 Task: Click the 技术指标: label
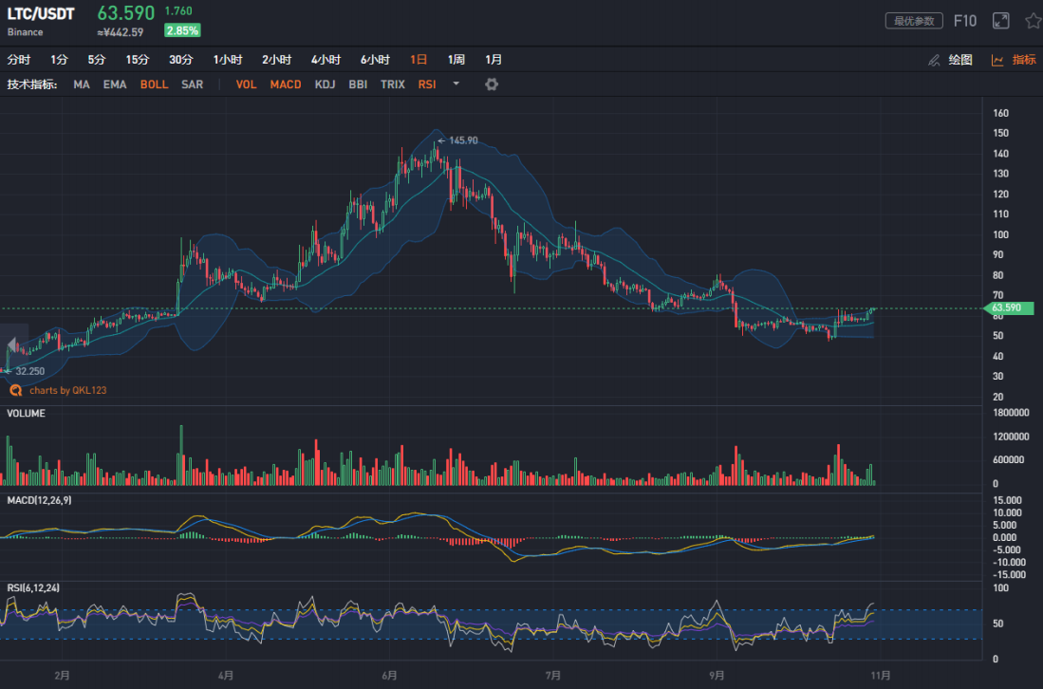click(x=32, y=84)
